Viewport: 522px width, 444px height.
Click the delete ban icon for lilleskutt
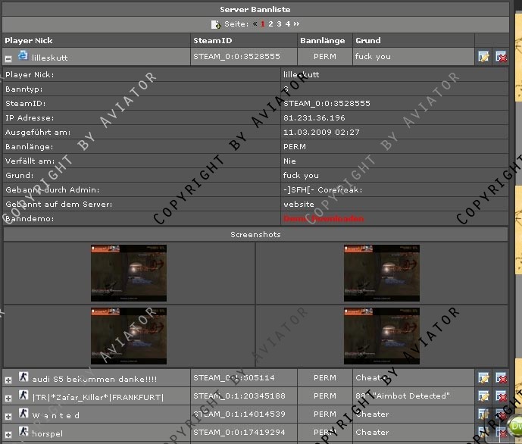(x=501, y=57)
